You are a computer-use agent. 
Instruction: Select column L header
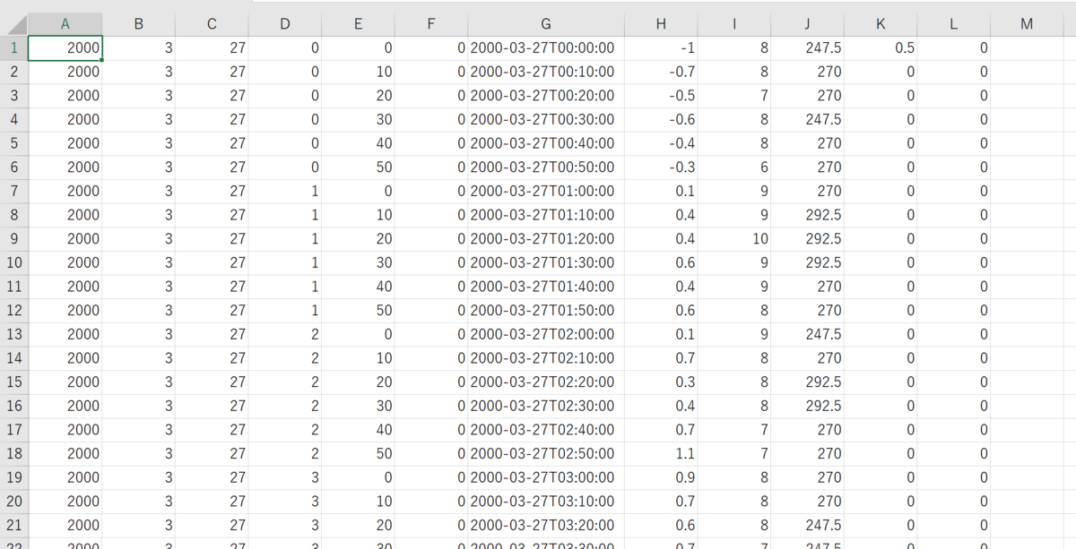click(x=953, y=24)
